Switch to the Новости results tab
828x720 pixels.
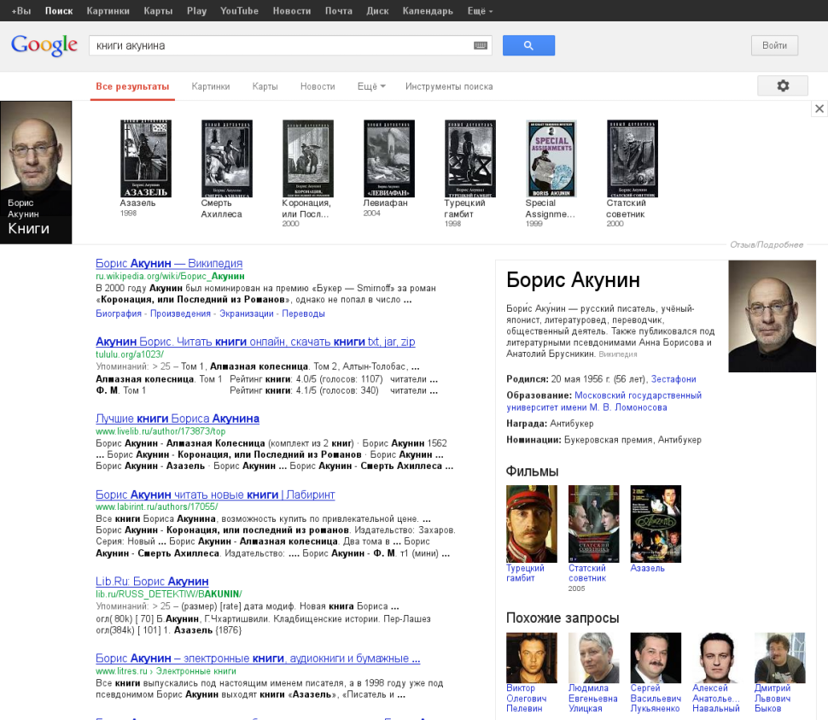tap(318, 86)
